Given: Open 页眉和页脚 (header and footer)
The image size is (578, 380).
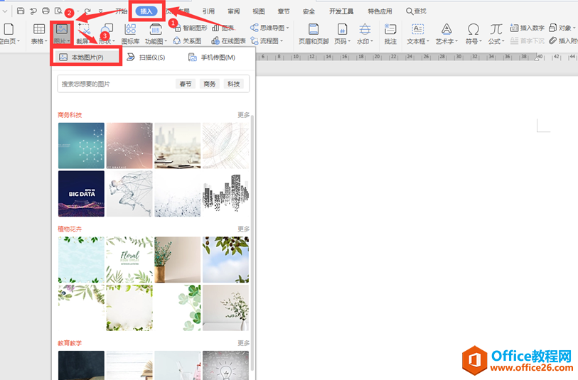Looking at the screenshot, I should tap(314, 33).
